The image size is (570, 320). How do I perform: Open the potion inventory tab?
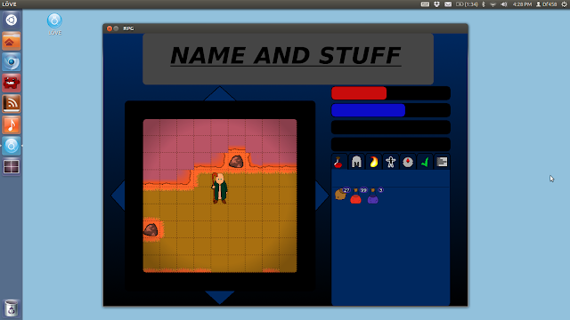coord(338,162)
